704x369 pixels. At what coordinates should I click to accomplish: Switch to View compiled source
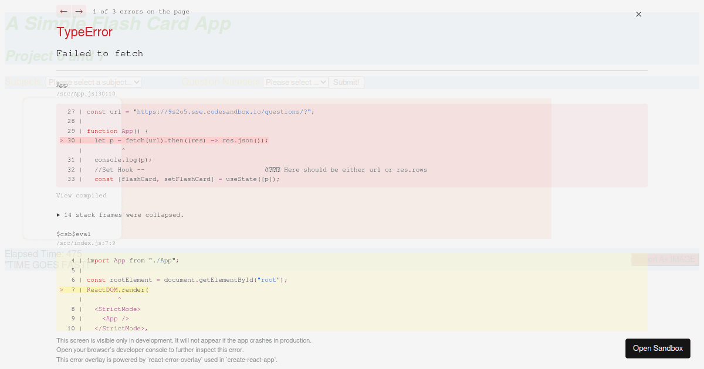pos(82,195)
